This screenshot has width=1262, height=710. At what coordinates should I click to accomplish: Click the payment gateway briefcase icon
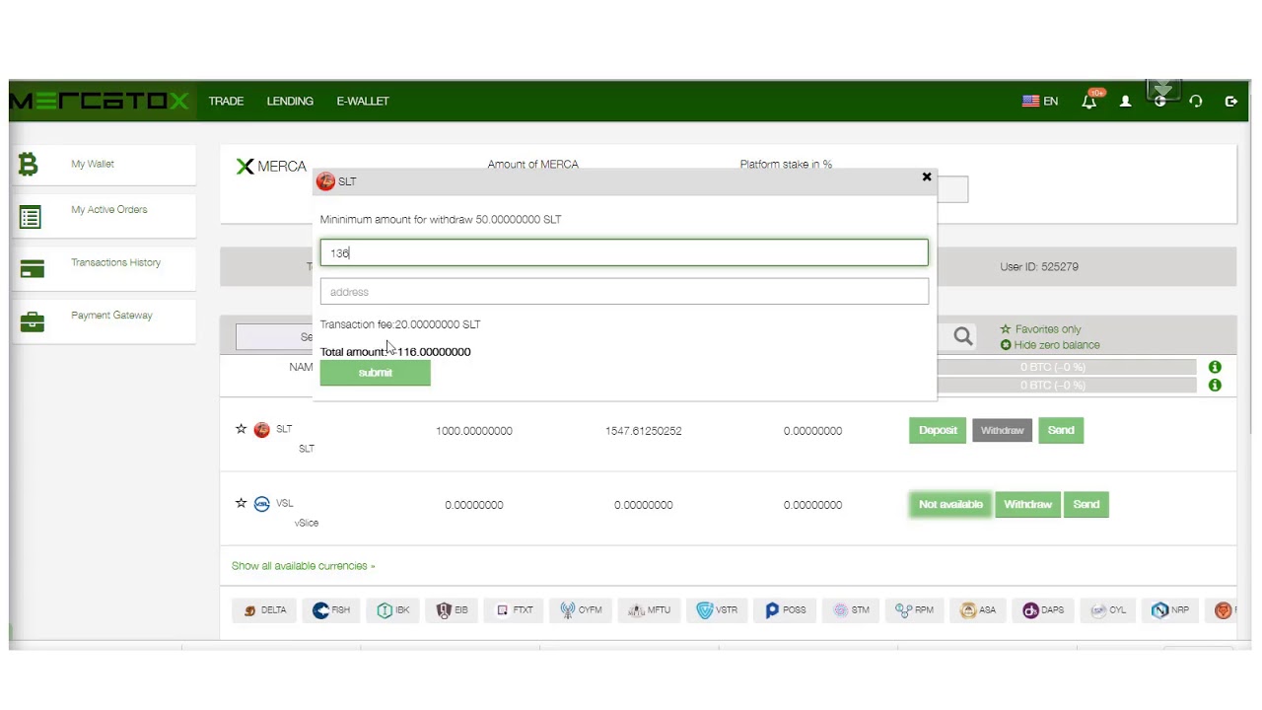point(32,321)
